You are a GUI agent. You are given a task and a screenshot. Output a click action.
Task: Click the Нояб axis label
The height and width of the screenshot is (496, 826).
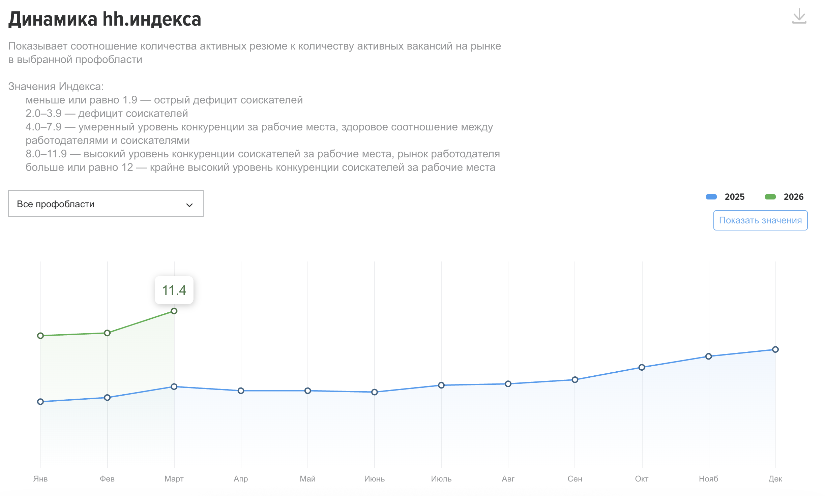point(709,479)
